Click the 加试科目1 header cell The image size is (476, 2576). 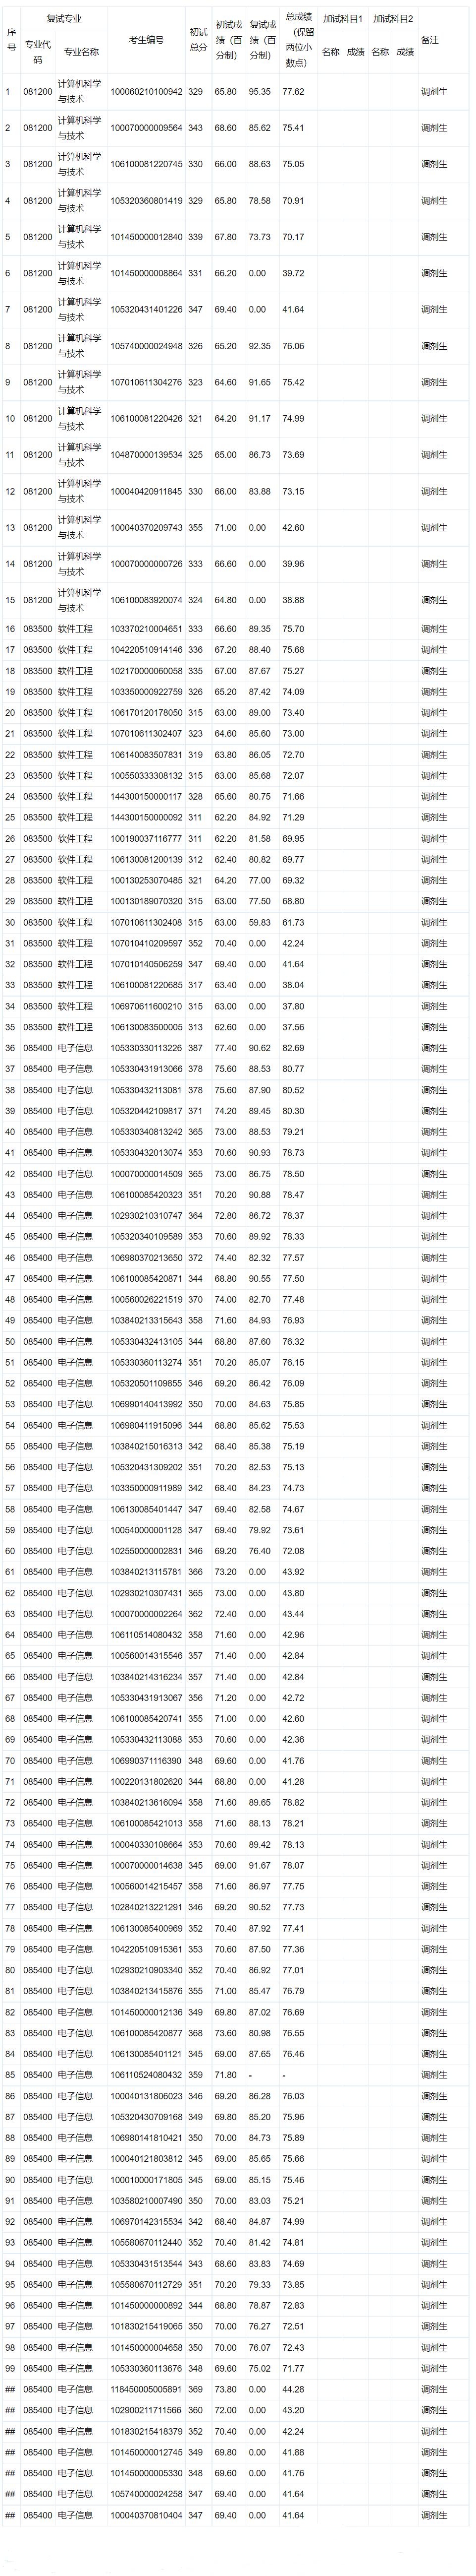point(342,19)
